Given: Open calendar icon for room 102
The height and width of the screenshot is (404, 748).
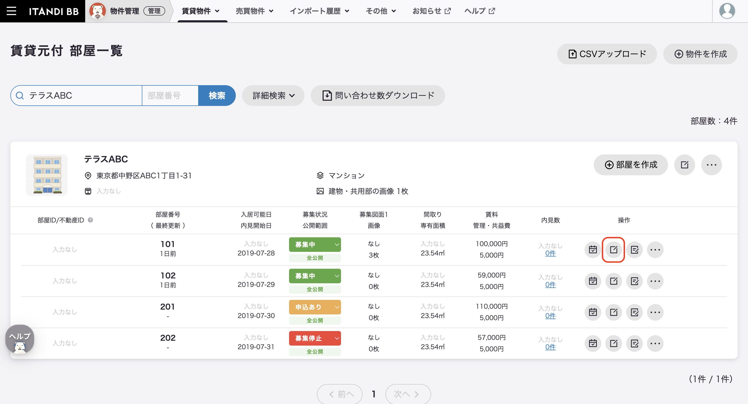Looking at the screenshot, I should point(593,281).
